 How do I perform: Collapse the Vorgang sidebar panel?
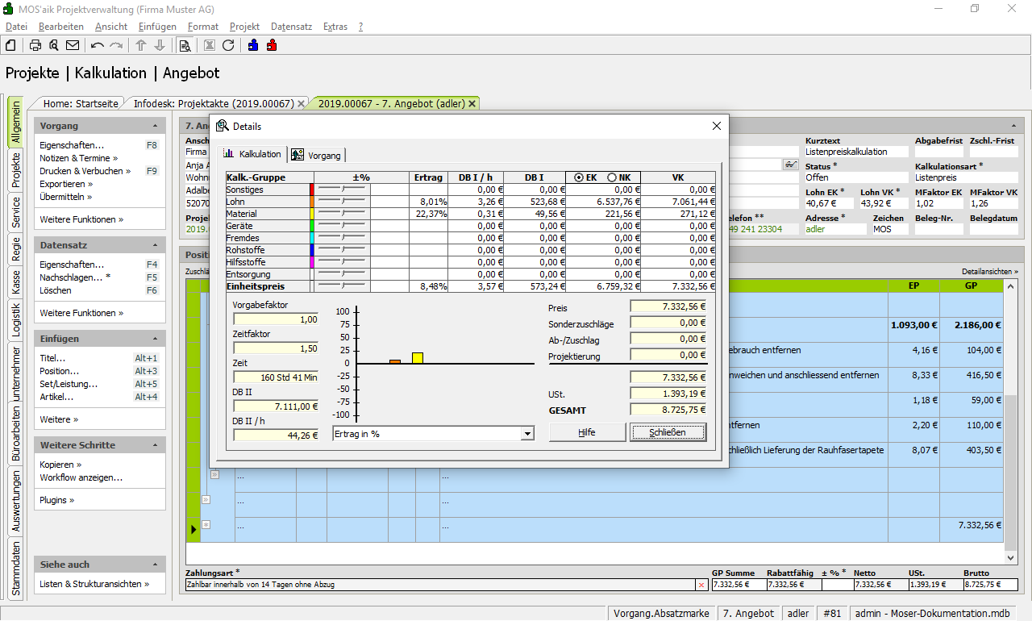(x=155, y=127)
